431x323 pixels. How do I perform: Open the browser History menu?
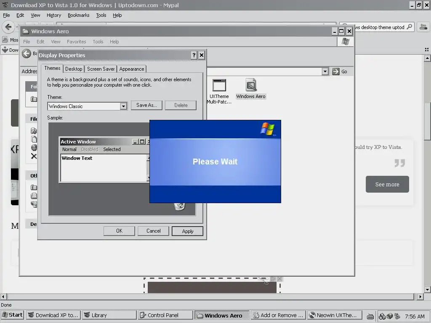pos(54,16)
